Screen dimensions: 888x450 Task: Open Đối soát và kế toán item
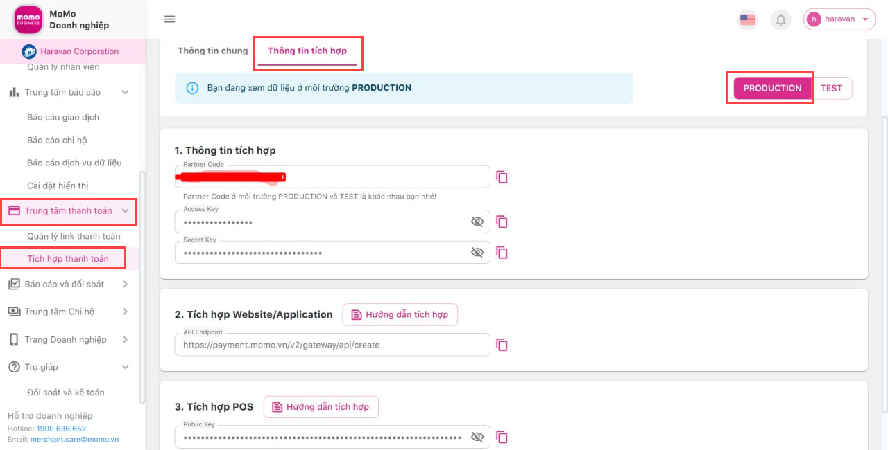click(66, 393)
